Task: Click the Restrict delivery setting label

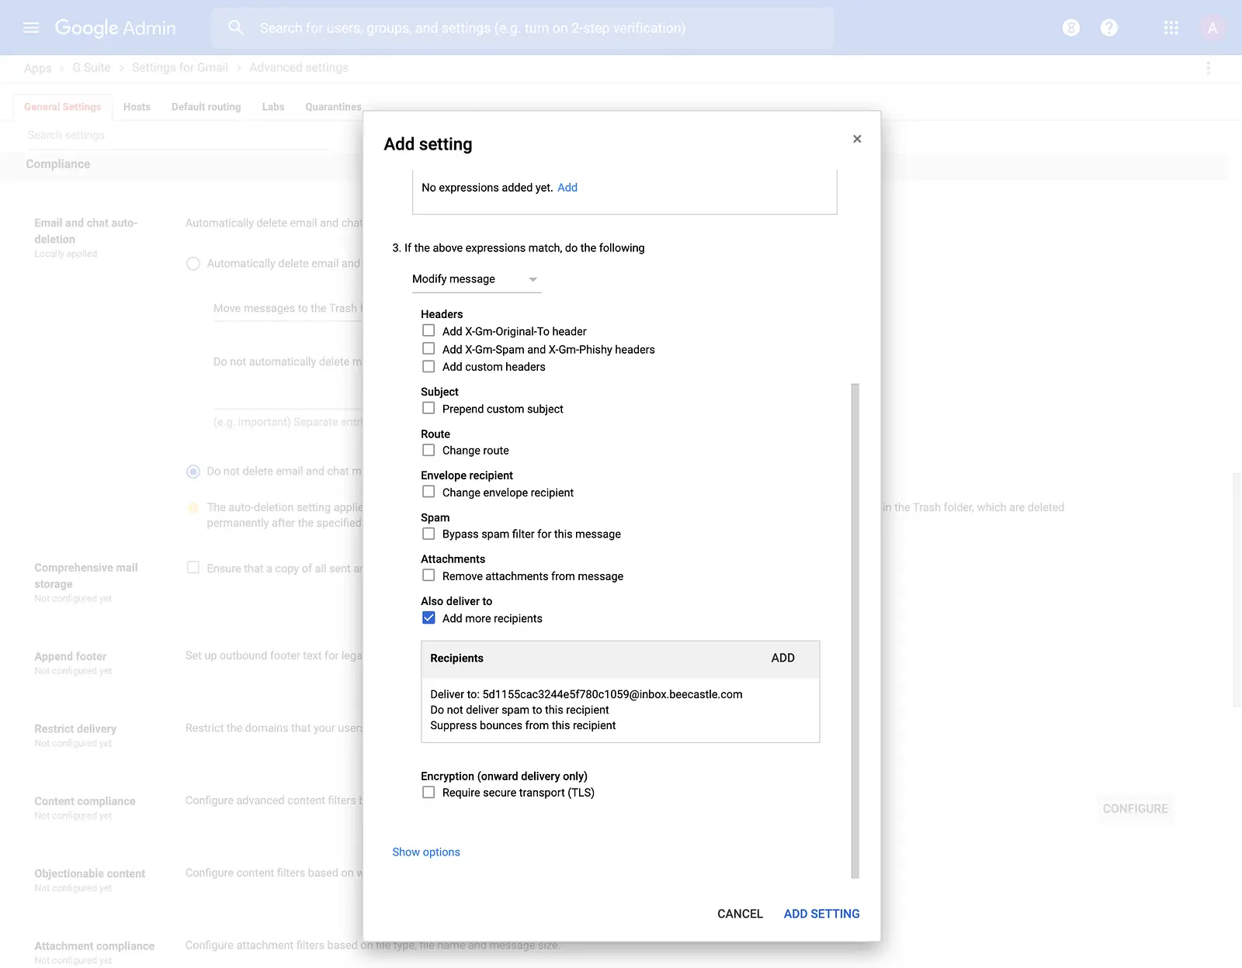Action: (75, 729)
